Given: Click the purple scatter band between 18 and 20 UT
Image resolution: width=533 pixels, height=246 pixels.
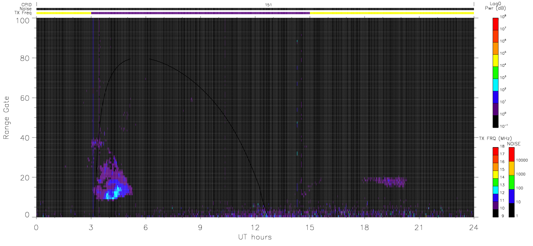Looking at the screenshot, I should point(385,181).
